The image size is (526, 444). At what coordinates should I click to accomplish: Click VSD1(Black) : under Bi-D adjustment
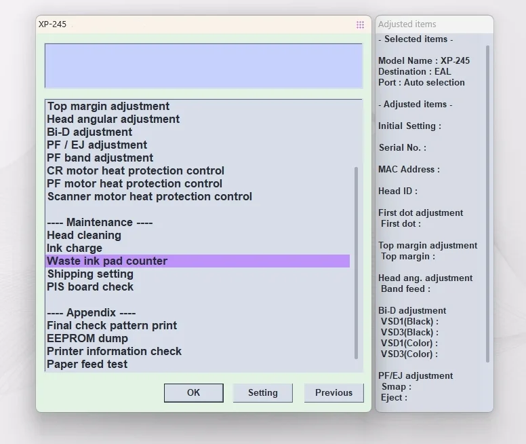pos(409,321)
